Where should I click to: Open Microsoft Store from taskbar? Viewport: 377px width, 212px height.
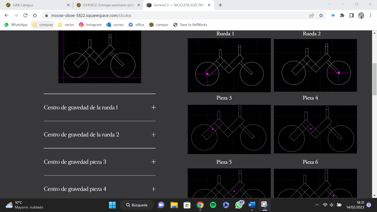(x=187, y=205)
